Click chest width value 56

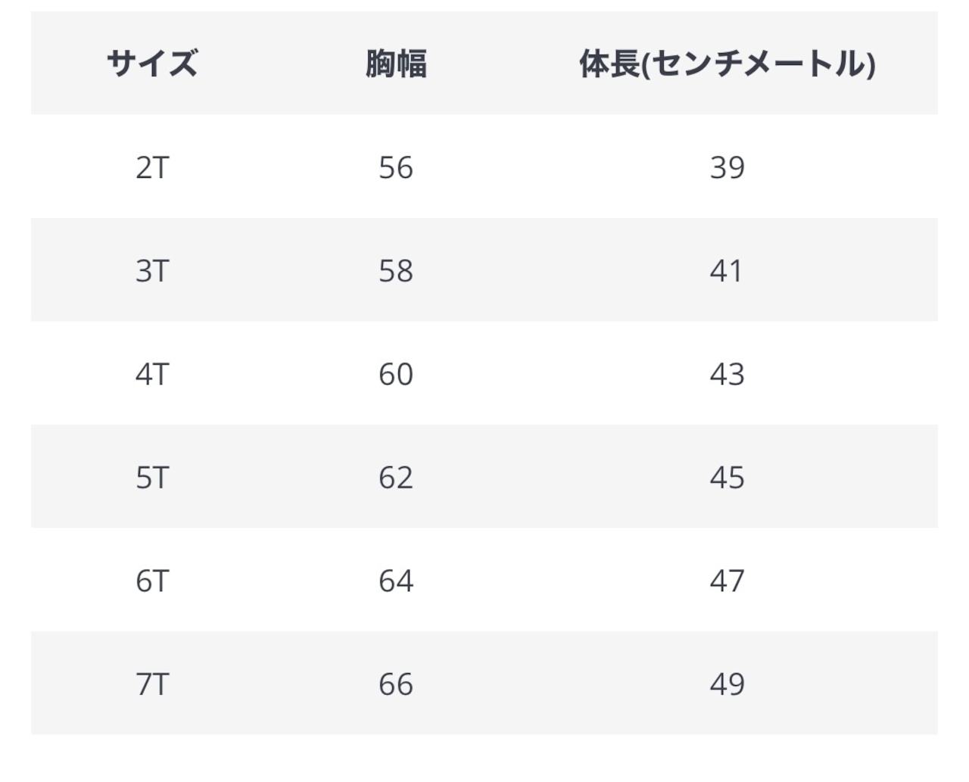coord(396,167)
